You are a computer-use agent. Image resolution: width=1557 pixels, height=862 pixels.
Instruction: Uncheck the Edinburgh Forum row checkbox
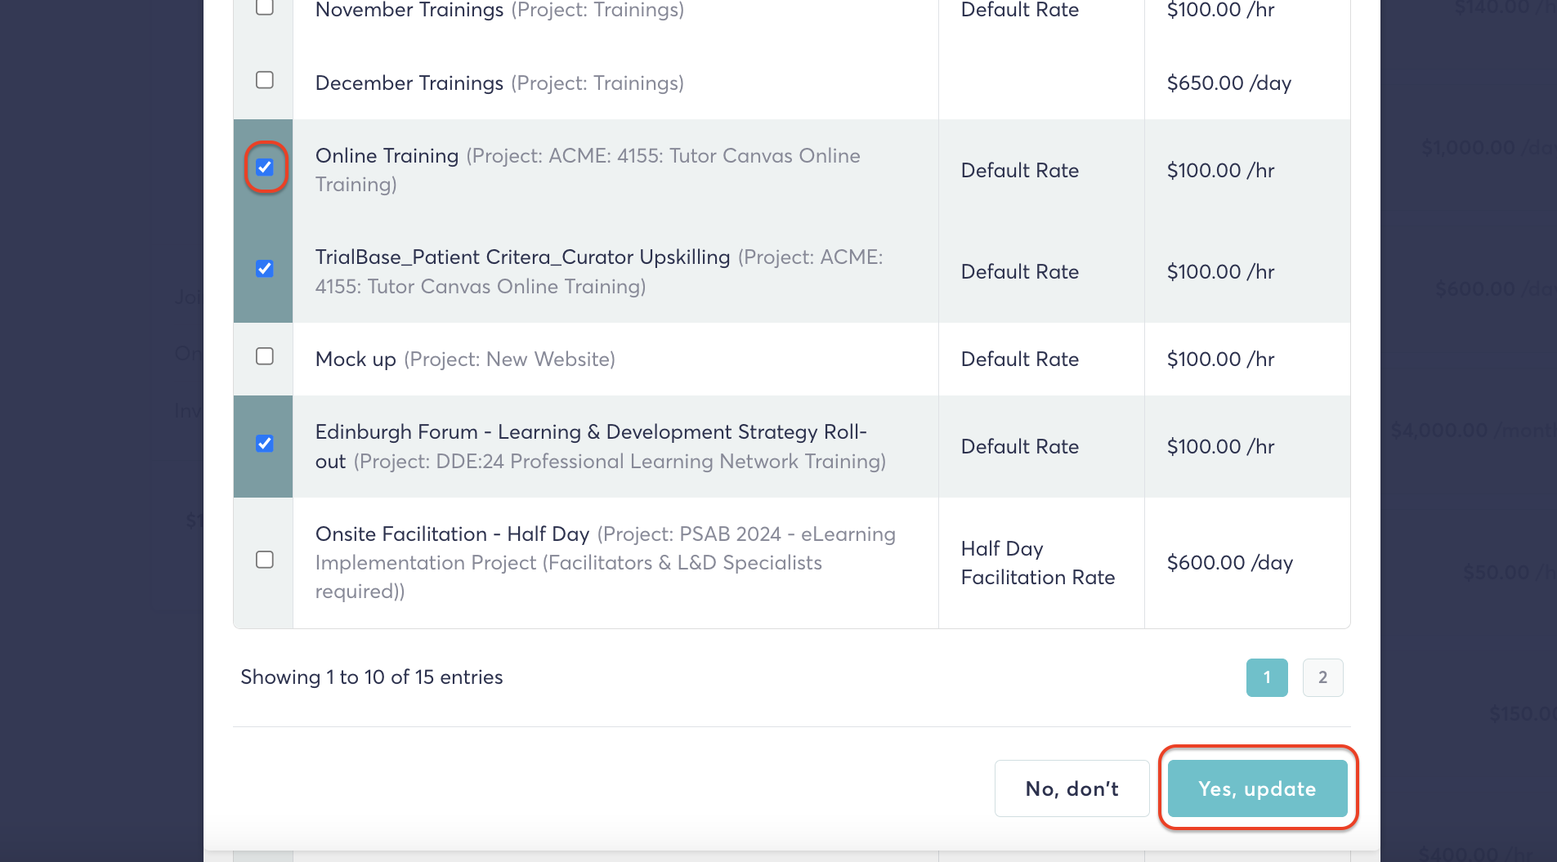(265, 444)
